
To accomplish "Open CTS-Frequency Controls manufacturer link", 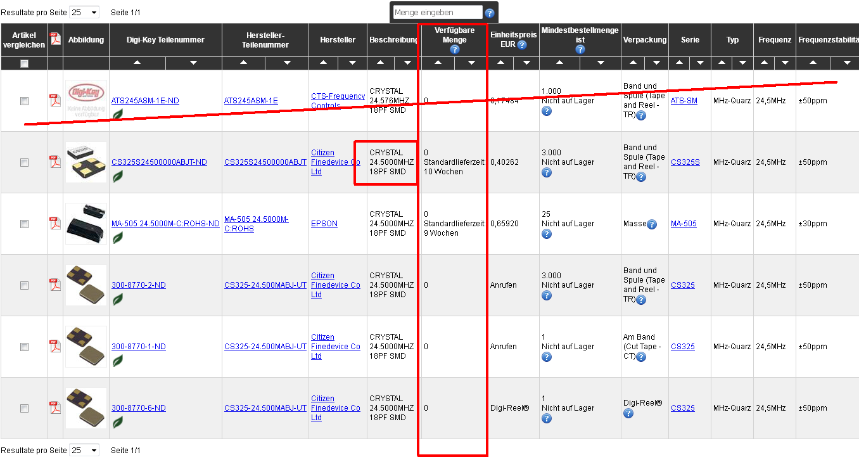I will point(338,101).
